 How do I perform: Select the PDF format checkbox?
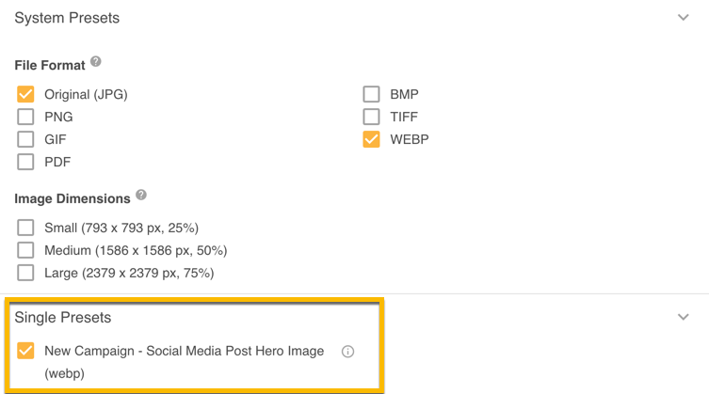25,162
